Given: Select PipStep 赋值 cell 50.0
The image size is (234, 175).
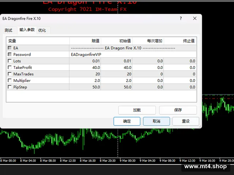Looking at the screenshot, I should click(x=85, y=87).
